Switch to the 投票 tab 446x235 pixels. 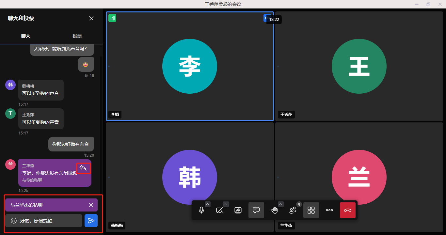point(77,36)
